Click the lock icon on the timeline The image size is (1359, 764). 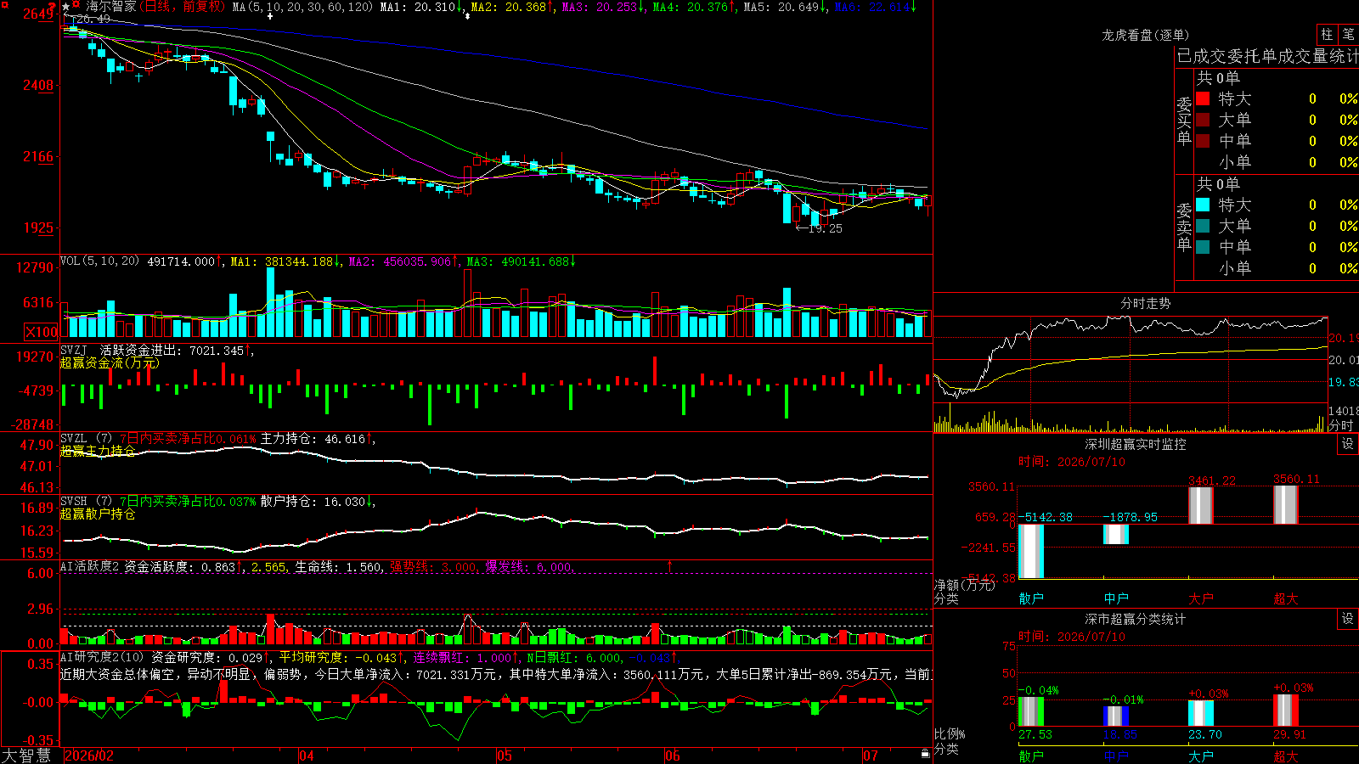pyautogui.click(x=925, y=754)
